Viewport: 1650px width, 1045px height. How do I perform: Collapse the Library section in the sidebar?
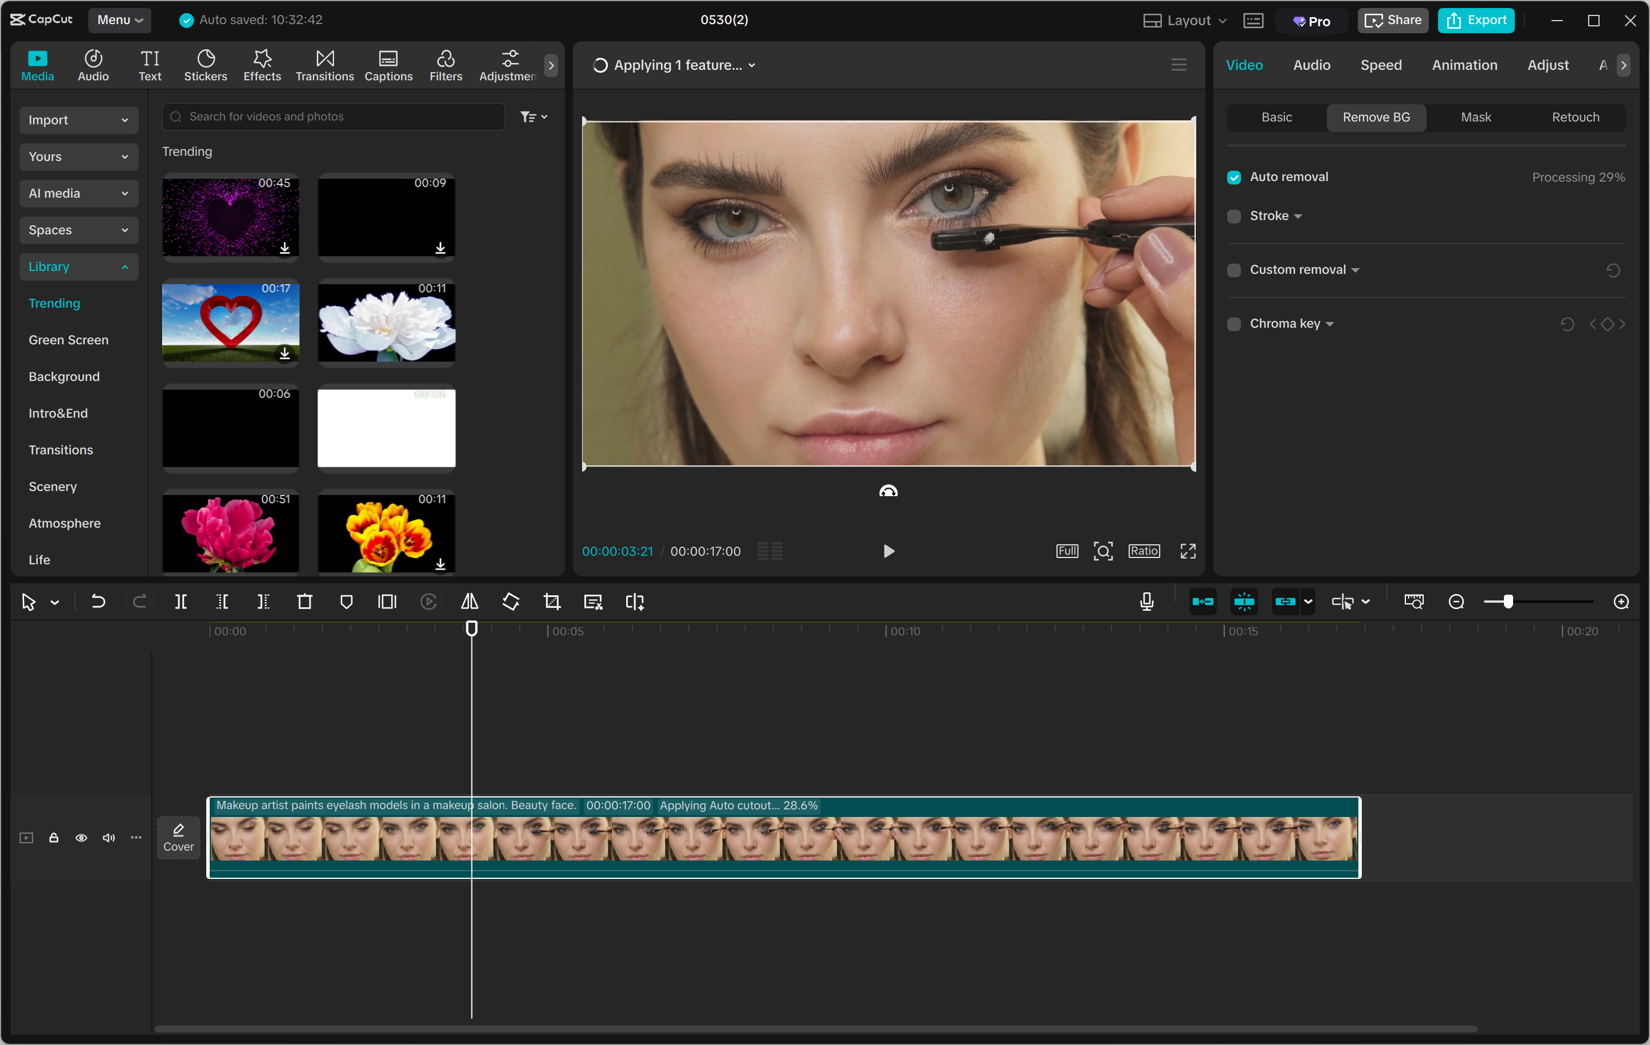[124, 266]
